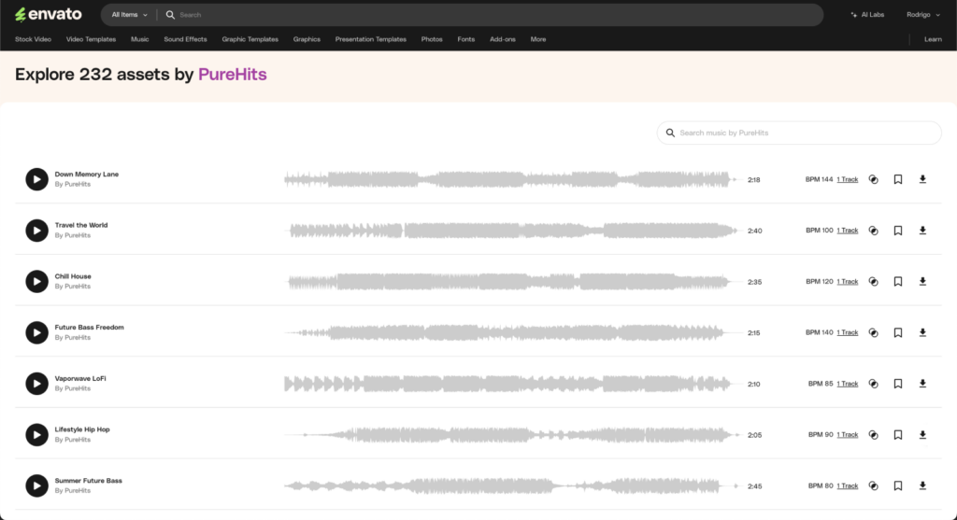The height and width of the screenshot is (520, 957).
Task: Play the Vaporwave LoFi track
Action: (36, 384)
